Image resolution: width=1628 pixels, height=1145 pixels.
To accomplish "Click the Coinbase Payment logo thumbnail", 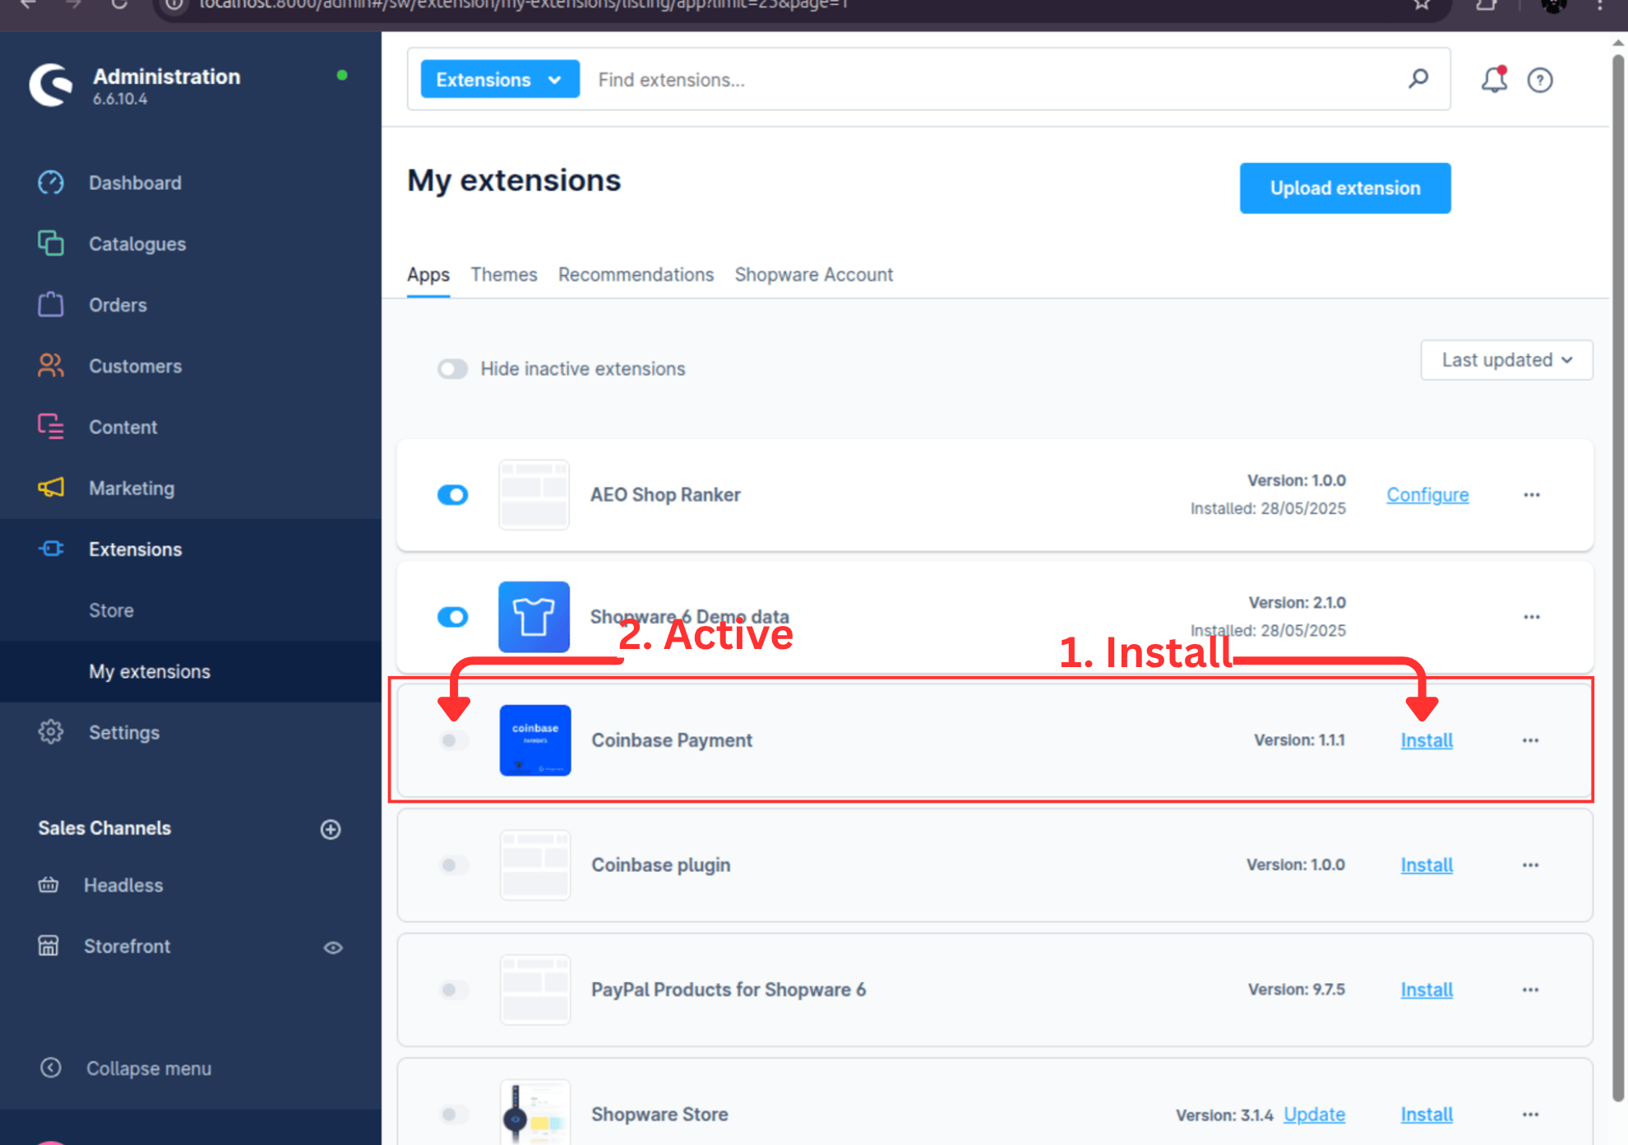I will (535, 740).
